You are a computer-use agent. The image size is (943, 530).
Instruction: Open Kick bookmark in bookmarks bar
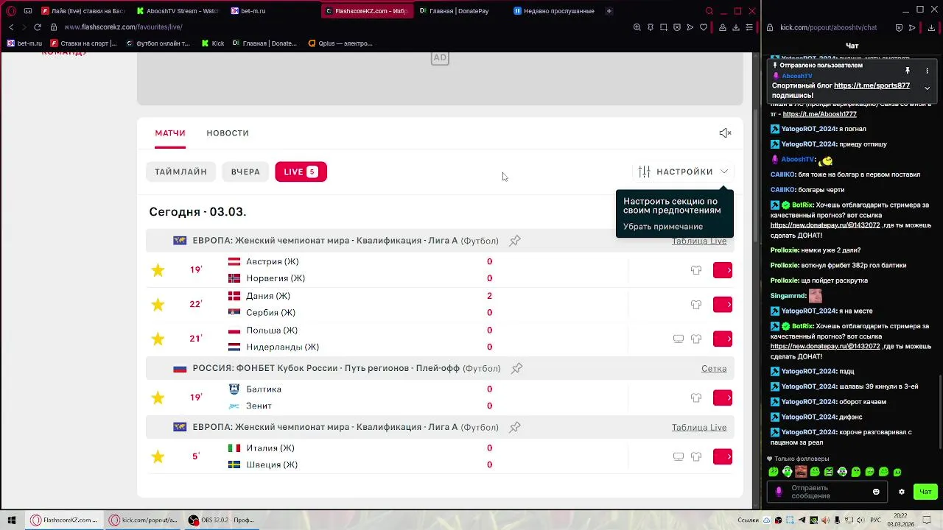[x=213, y=43]
